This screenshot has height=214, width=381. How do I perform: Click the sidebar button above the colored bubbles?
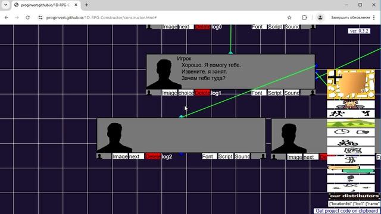(x=351, y=160)
